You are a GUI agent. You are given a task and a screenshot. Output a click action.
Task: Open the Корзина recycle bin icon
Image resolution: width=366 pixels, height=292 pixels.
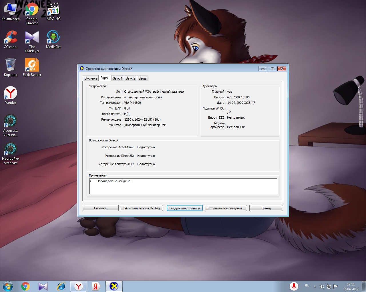click(11, 68)
